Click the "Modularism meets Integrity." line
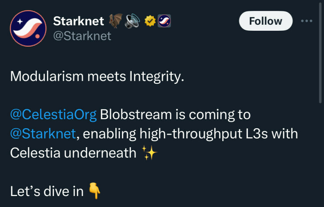The width and height of the screenshot is (324, 207). 97,77
